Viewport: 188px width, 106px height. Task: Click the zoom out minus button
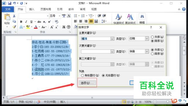pos(155,102)
